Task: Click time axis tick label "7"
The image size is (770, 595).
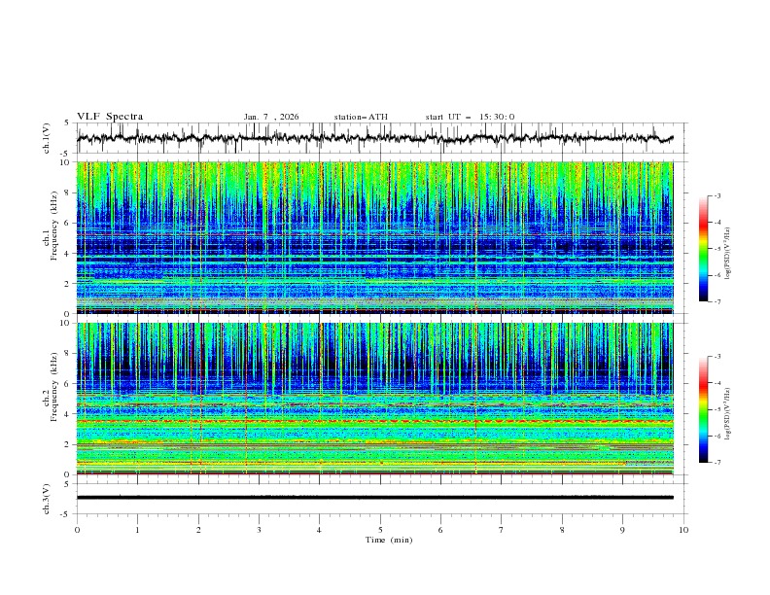Action: [502, 530]
